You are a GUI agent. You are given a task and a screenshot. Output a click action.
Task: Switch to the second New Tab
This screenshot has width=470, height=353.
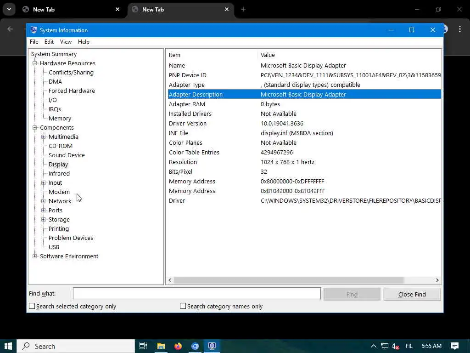coord(181,9)
